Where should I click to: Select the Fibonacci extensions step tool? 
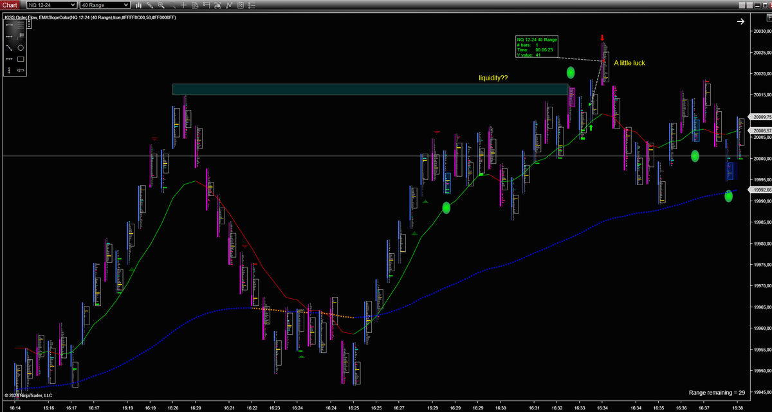21,36
